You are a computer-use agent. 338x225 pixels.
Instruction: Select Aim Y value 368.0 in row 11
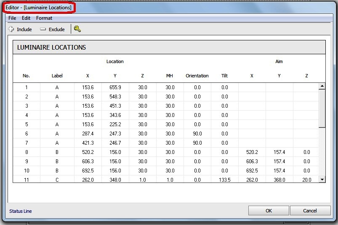click(279, 180)
